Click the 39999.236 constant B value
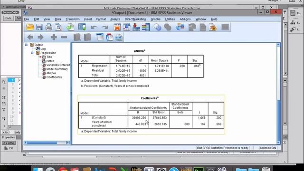 [x=139, y=118]
